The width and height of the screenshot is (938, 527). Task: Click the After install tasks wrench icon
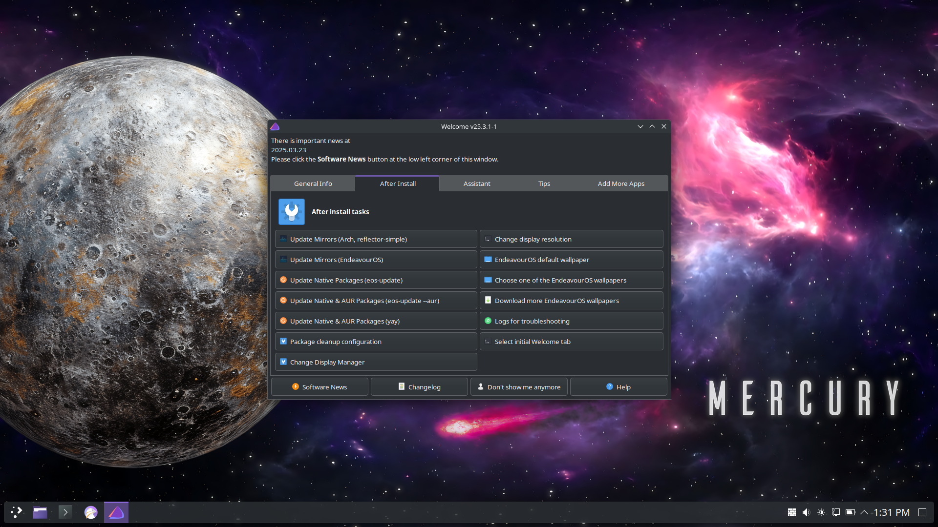pyautogui.click(x=292, y=212)
